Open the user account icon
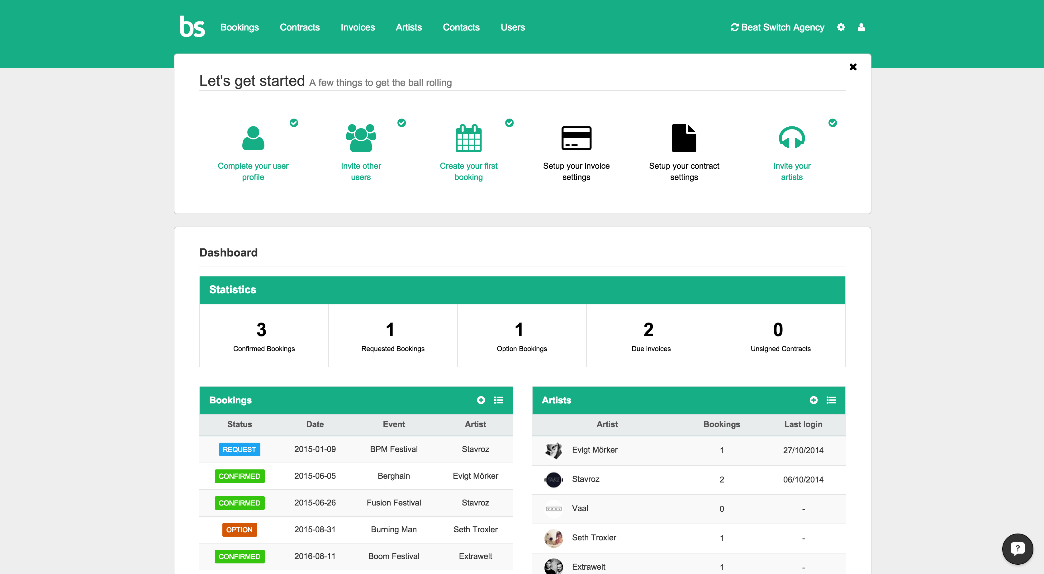Image resolution: width=1044 pixels, height=574 pixels. coord(861,27)
